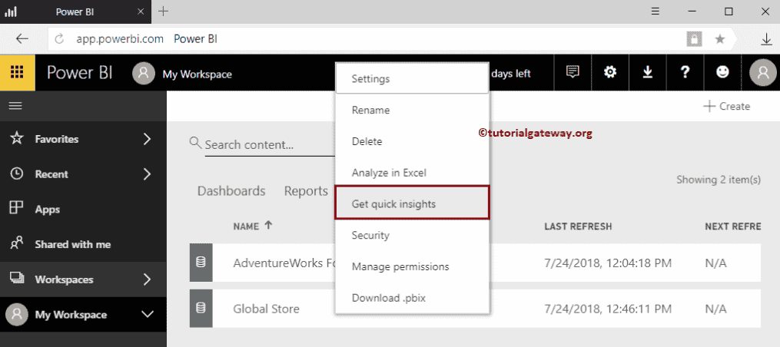780x347 pixels.
Task: Click My Workspace avatar in header
Action: (x=143, y=74)
